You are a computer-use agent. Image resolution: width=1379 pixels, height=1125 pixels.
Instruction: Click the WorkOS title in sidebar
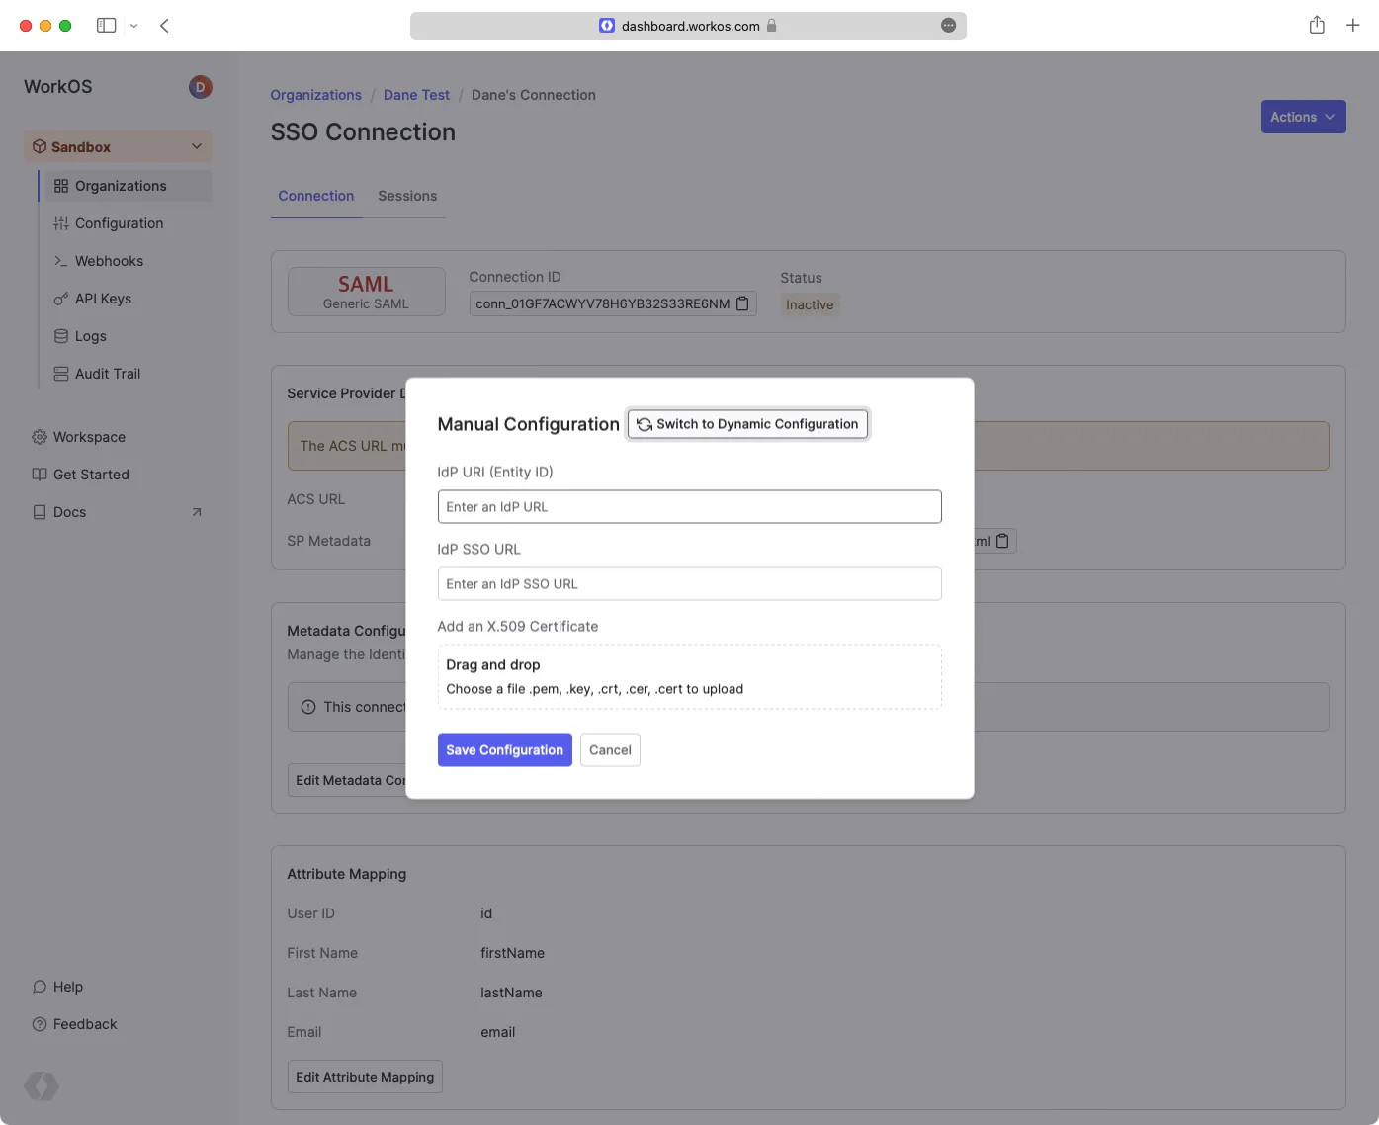[x=58, y=87]
